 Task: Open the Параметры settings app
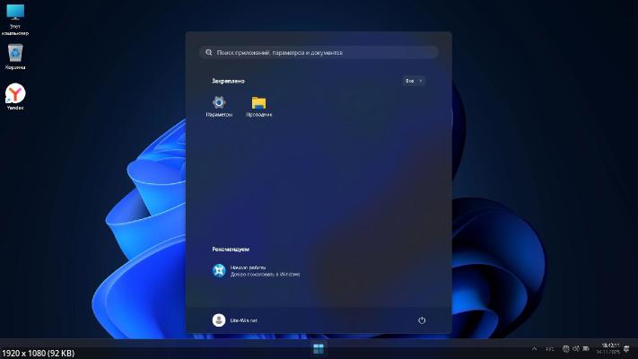pos(218,103)
